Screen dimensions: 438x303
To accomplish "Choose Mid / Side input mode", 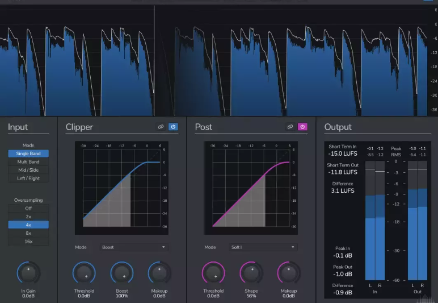I will [x=28, y=170].
